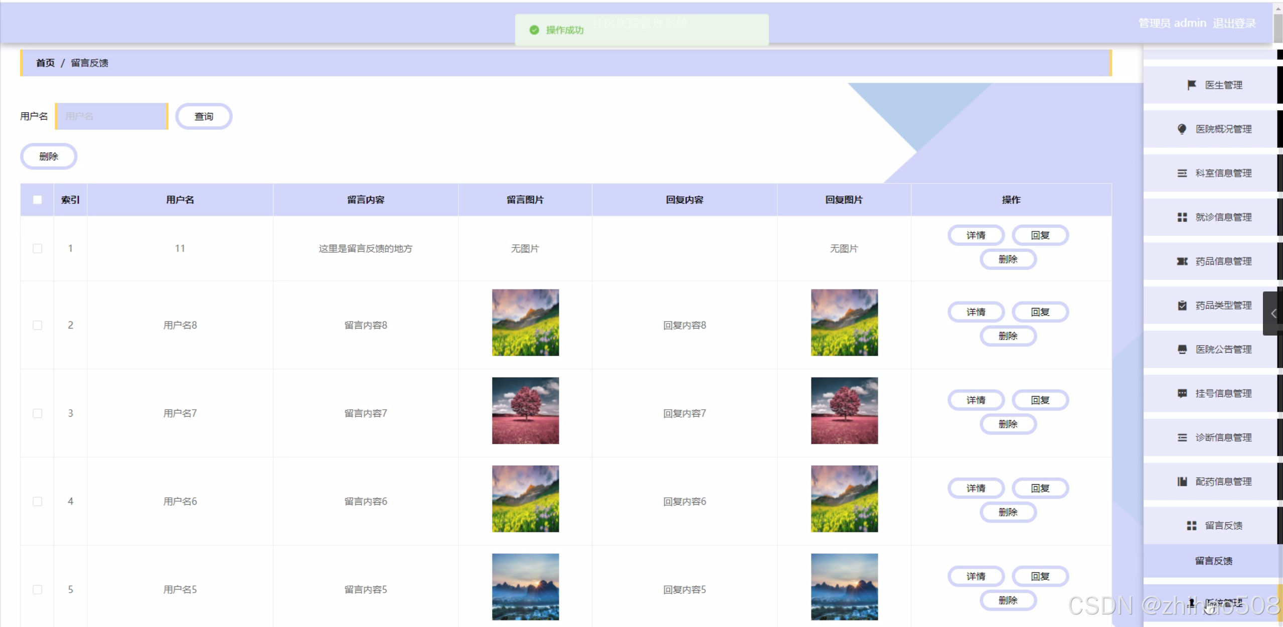This screenshot has height=627, width=1283.
Task: Click the monitor icon beside 医院公告管理
Action: pyautogui.click(x=1182, y=350)
